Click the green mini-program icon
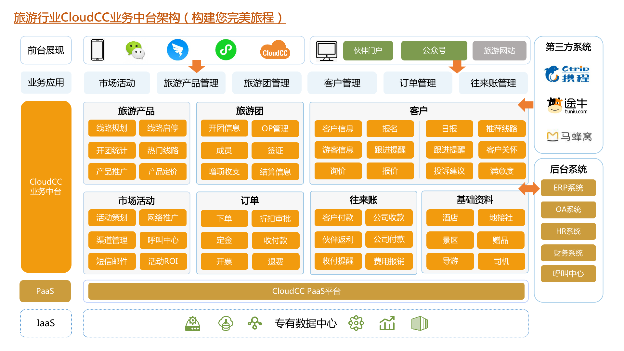 click(x=226, y=50)
